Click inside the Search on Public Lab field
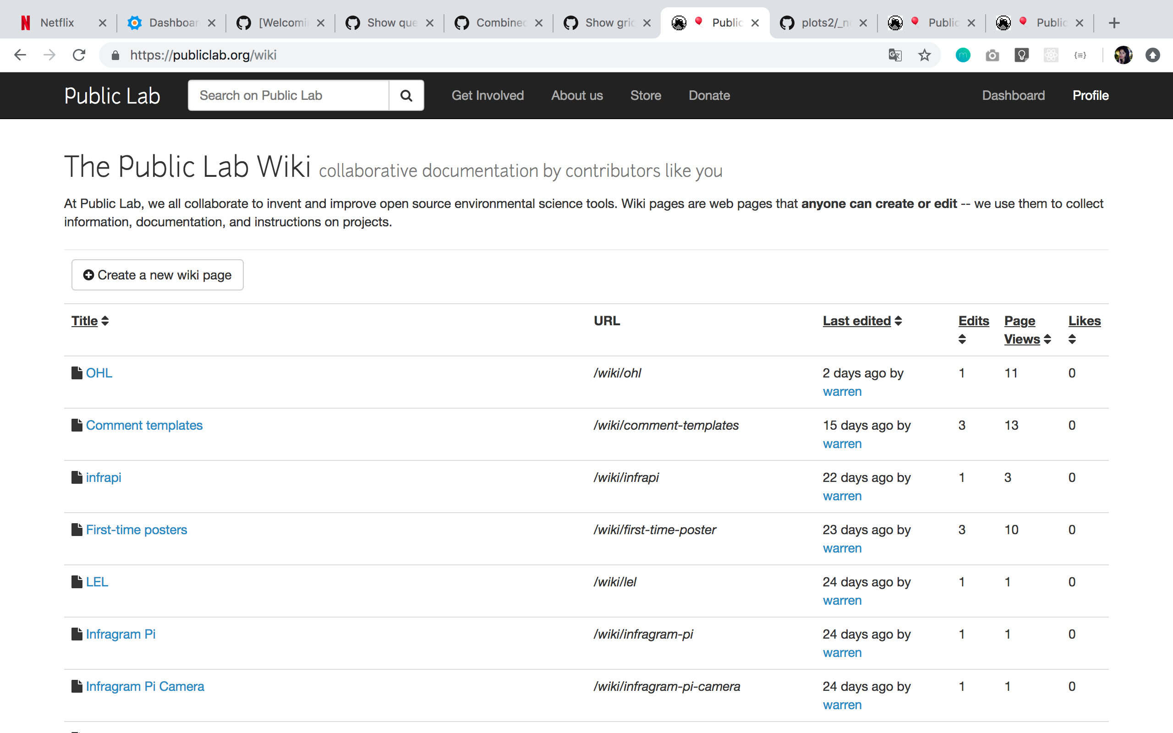 pos(288,95)
